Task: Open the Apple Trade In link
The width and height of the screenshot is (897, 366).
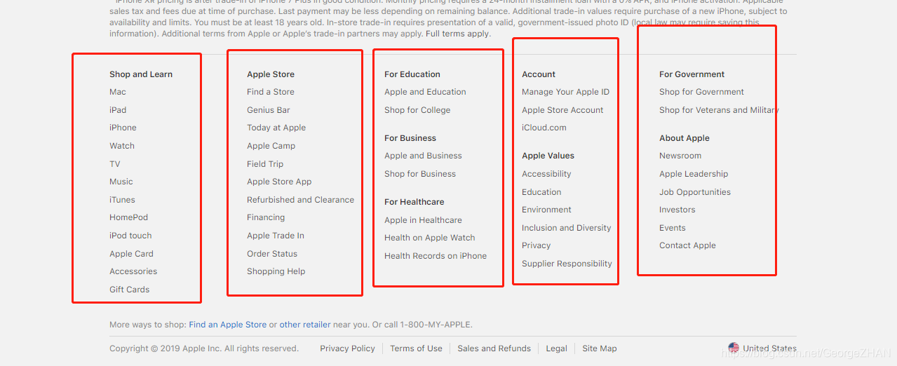Action: click(x=276, y=236)
